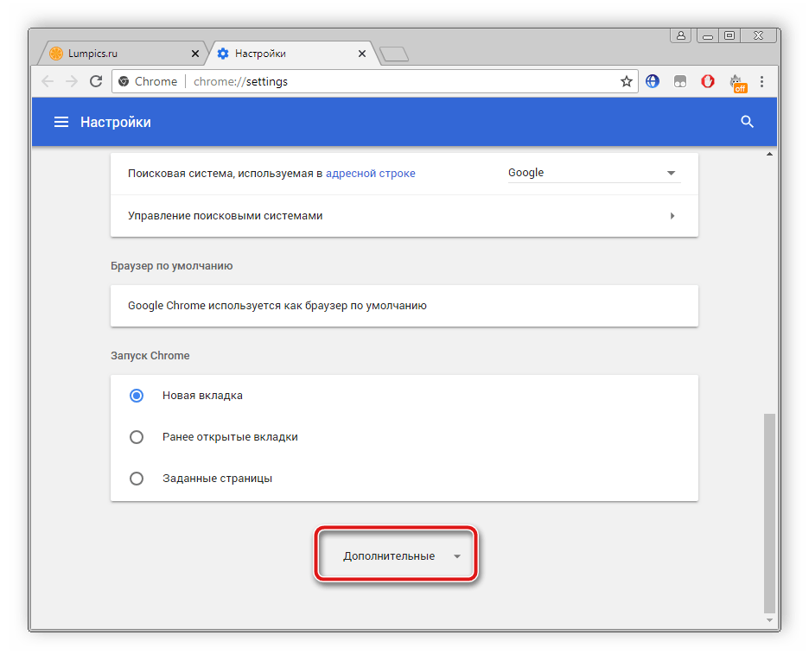The height and width of the screenshot is (660, 809).
Task: Bookmark this page with the star icon
Action: tap(627, 81)
